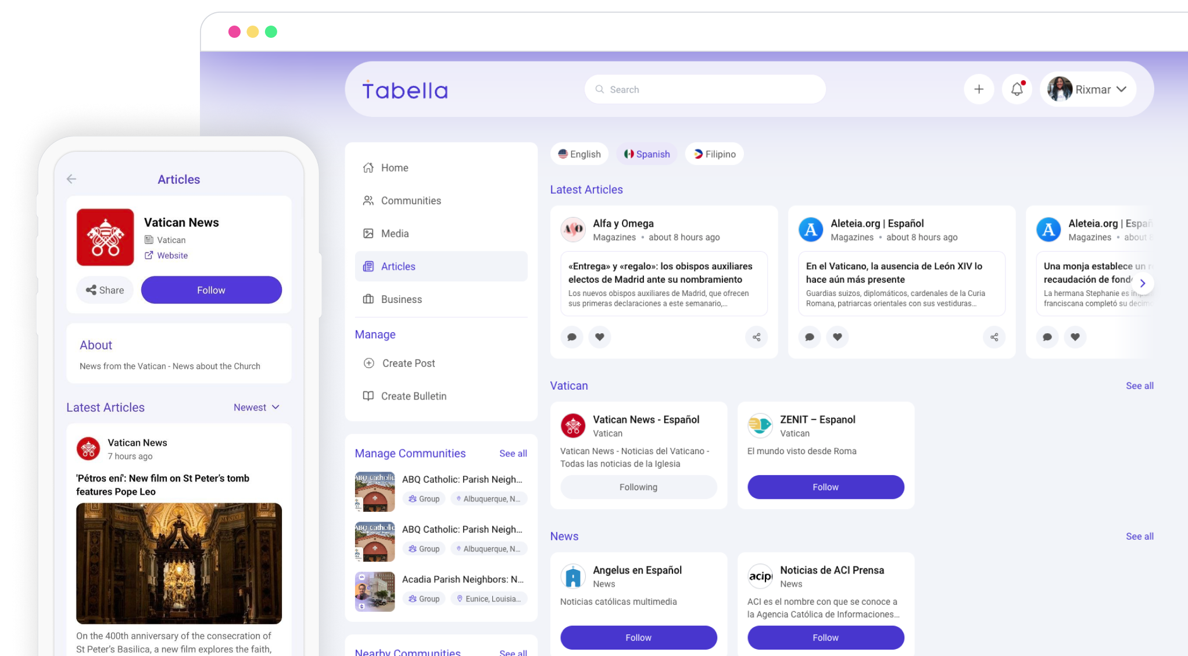Open Communities in the sidebar
Screen dimensions: 1188x656
click(x=441, y=201)
